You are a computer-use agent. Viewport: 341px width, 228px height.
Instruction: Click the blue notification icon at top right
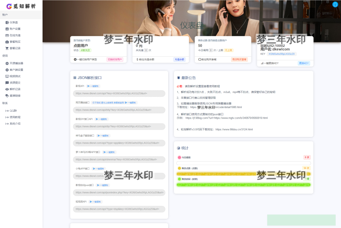coord(335,4)
